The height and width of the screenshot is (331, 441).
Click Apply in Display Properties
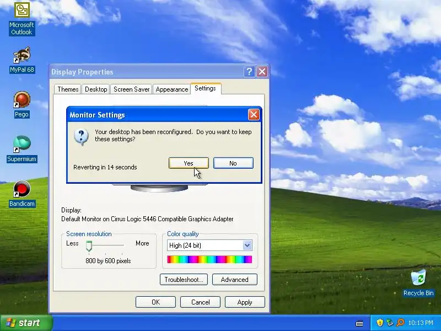coord(245,302)
